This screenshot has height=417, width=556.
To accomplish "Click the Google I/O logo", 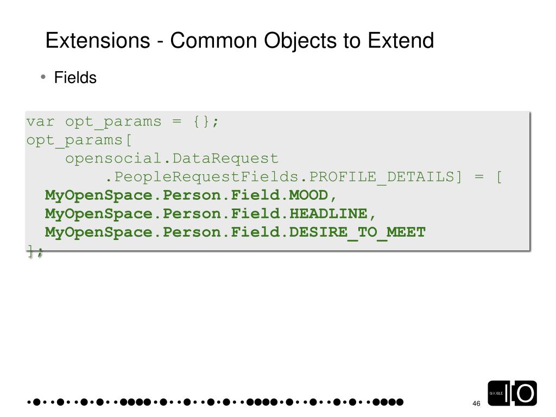I will click(512, 393).
